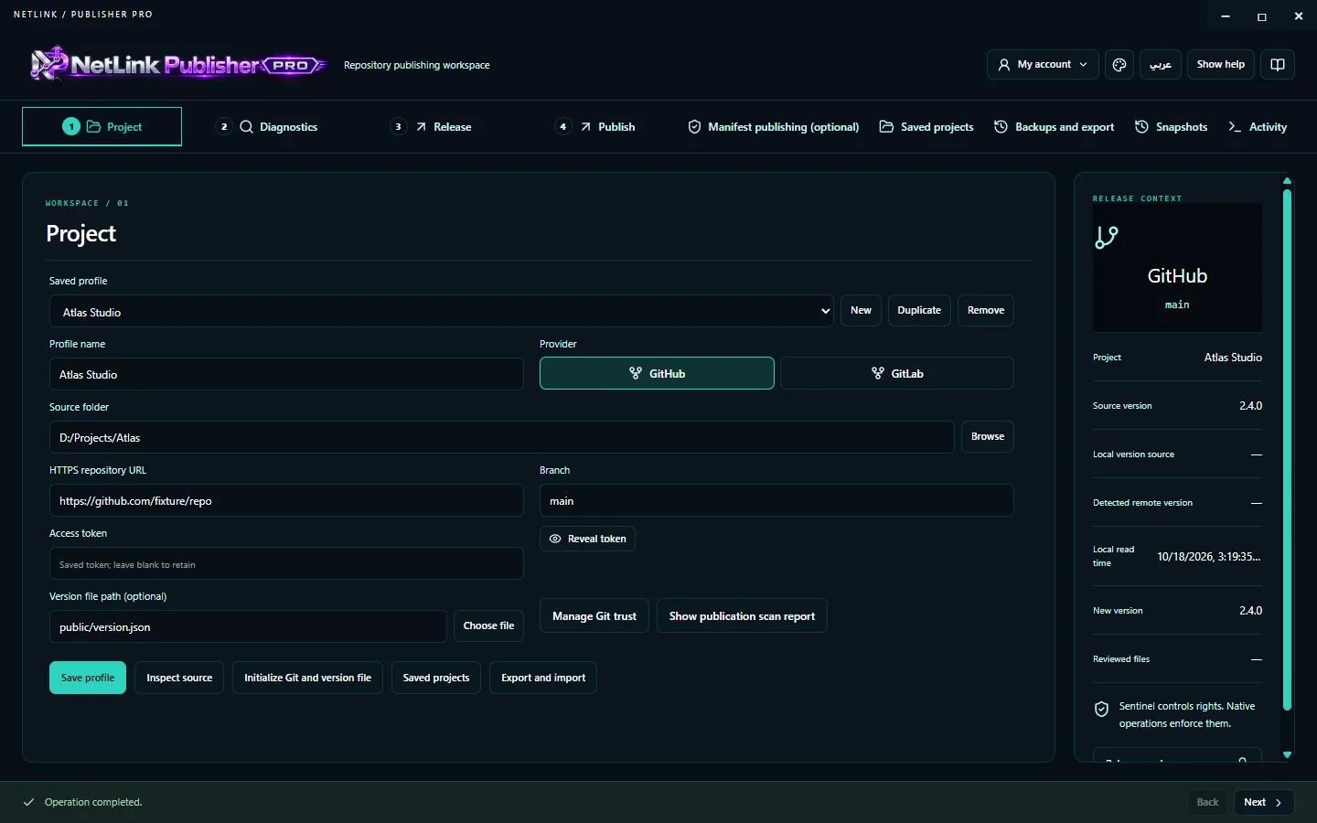The image size is (1317, 823).
Task: Click the Save profile button
Action: pyautogui.click(x=88, y=678)
